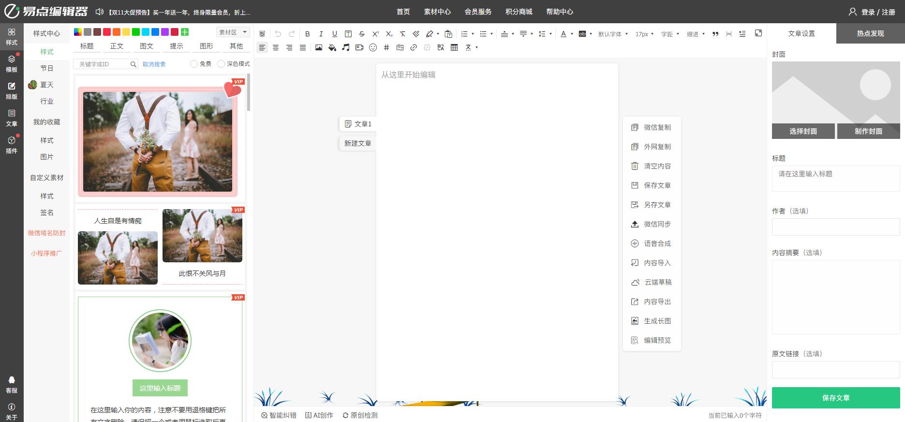Open 素材中心 in the top menu
The image size is (905, 422).
pos(437,12)
